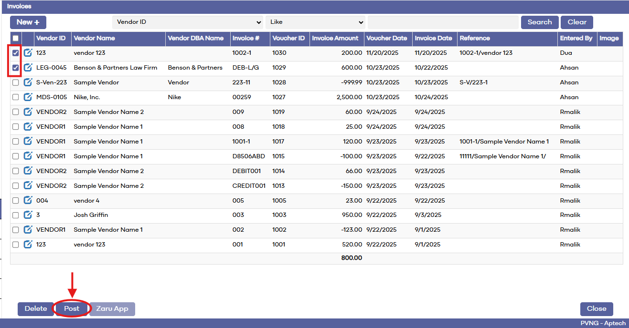Click the New + button
Viewport: 629px width, 328px height.
28,22
